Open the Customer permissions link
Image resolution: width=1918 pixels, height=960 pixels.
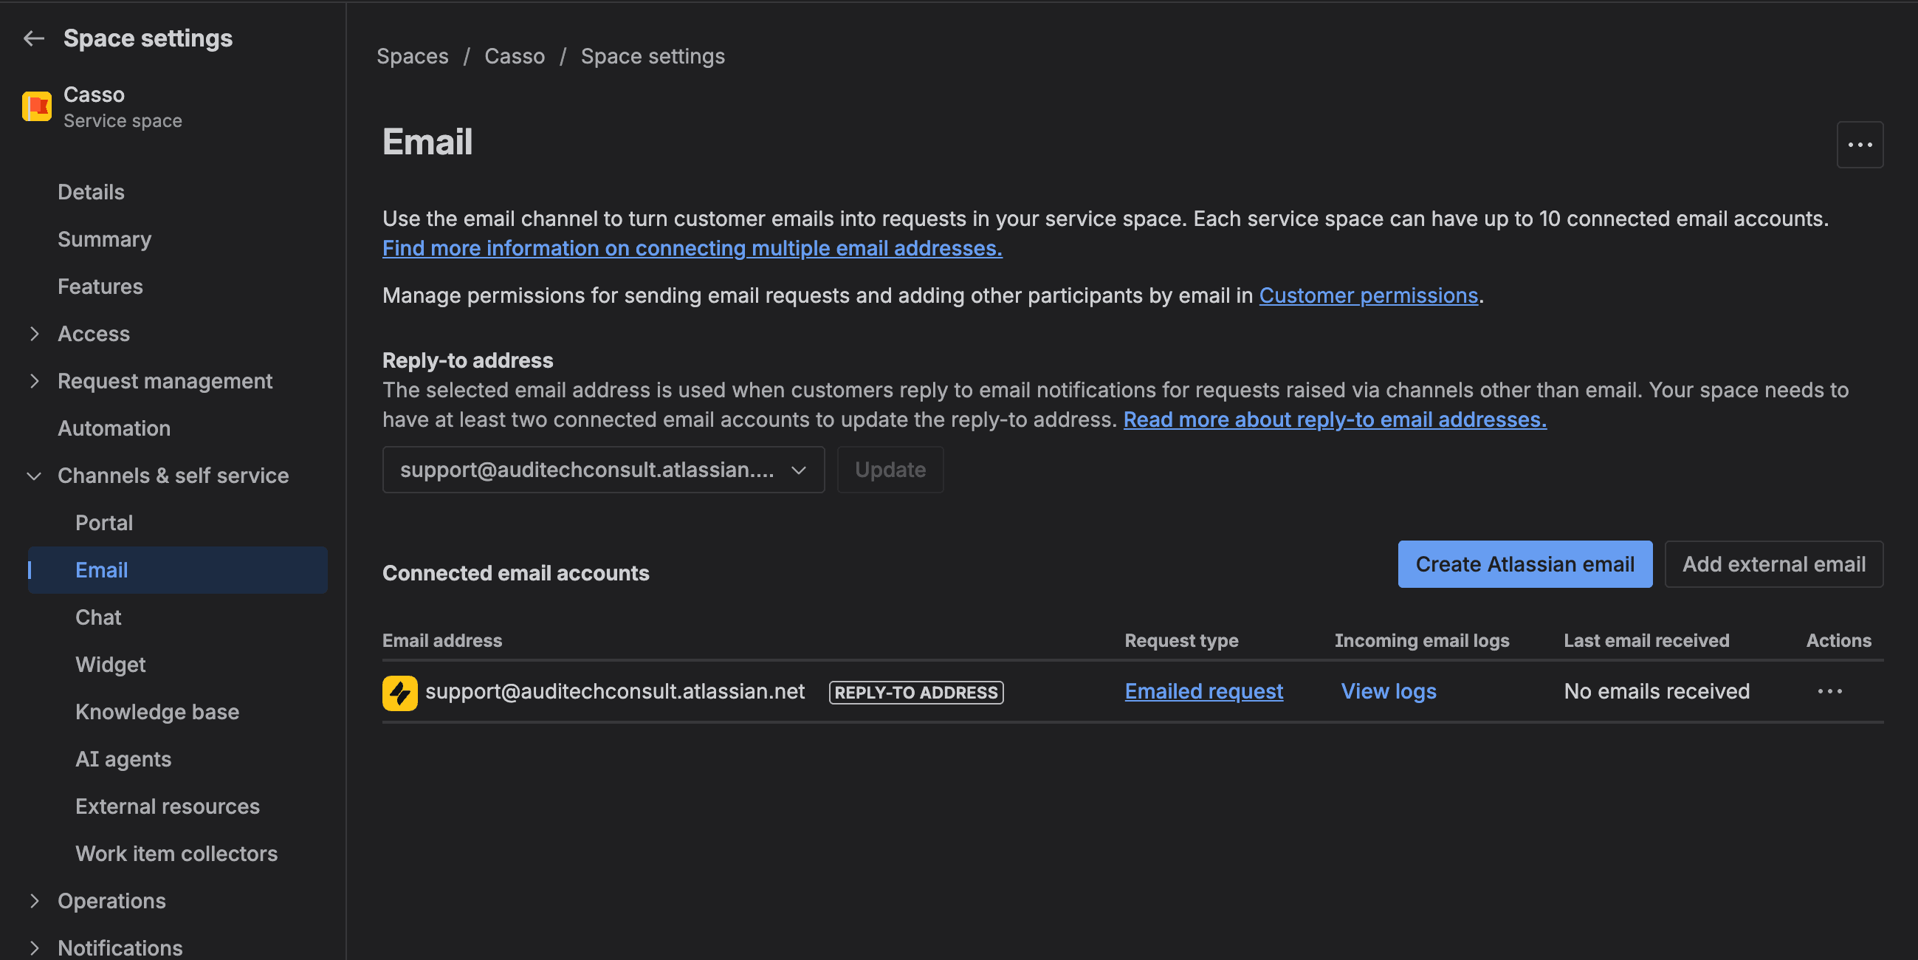point(1369,295)
